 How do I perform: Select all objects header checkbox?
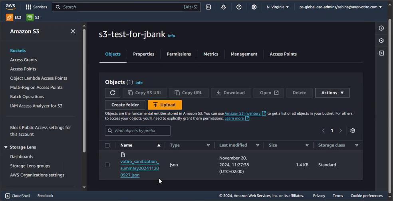[x=107, y=145]
